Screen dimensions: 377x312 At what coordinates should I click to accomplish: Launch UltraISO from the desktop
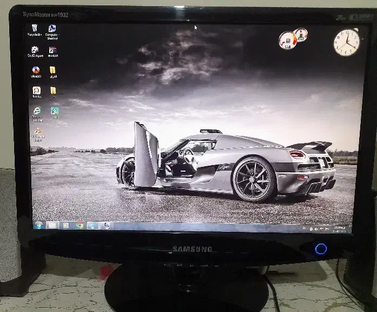point(36,70)
